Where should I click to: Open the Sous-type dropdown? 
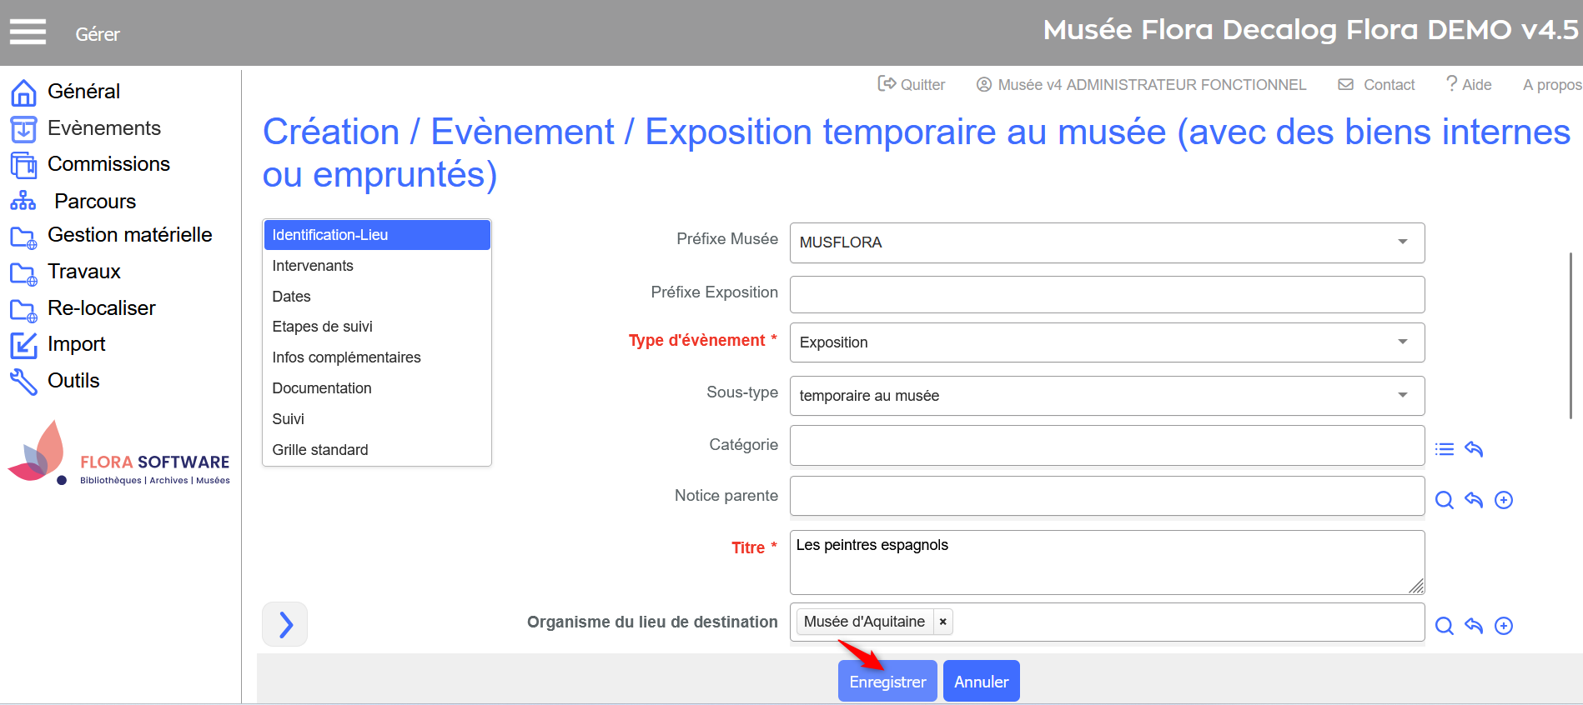coord(1403,396)
